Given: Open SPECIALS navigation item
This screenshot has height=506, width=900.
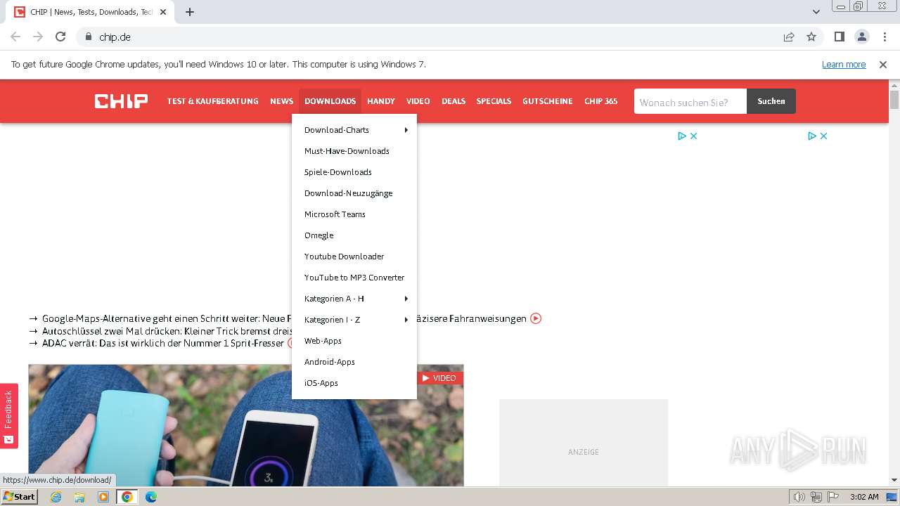Looking at the screenshot, I should point(494,101).
